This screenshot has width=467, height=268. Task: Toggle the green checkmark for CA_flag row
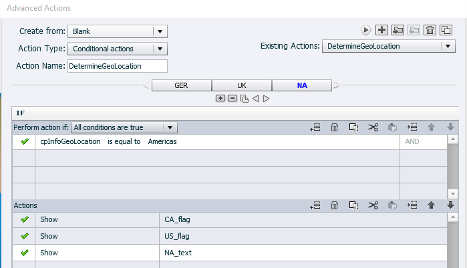point(25,218)
